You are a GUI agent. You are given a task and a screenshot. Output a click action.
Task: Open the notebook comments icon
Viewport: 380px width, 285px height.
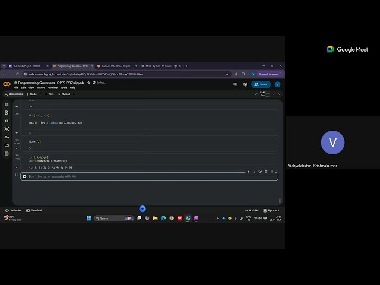click(x=235, y=84)
